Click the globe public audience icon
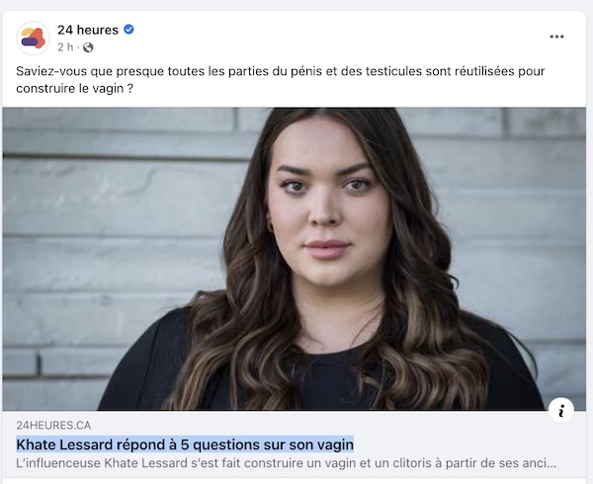The height and width of the screenshot is (484, 593). 88,47
